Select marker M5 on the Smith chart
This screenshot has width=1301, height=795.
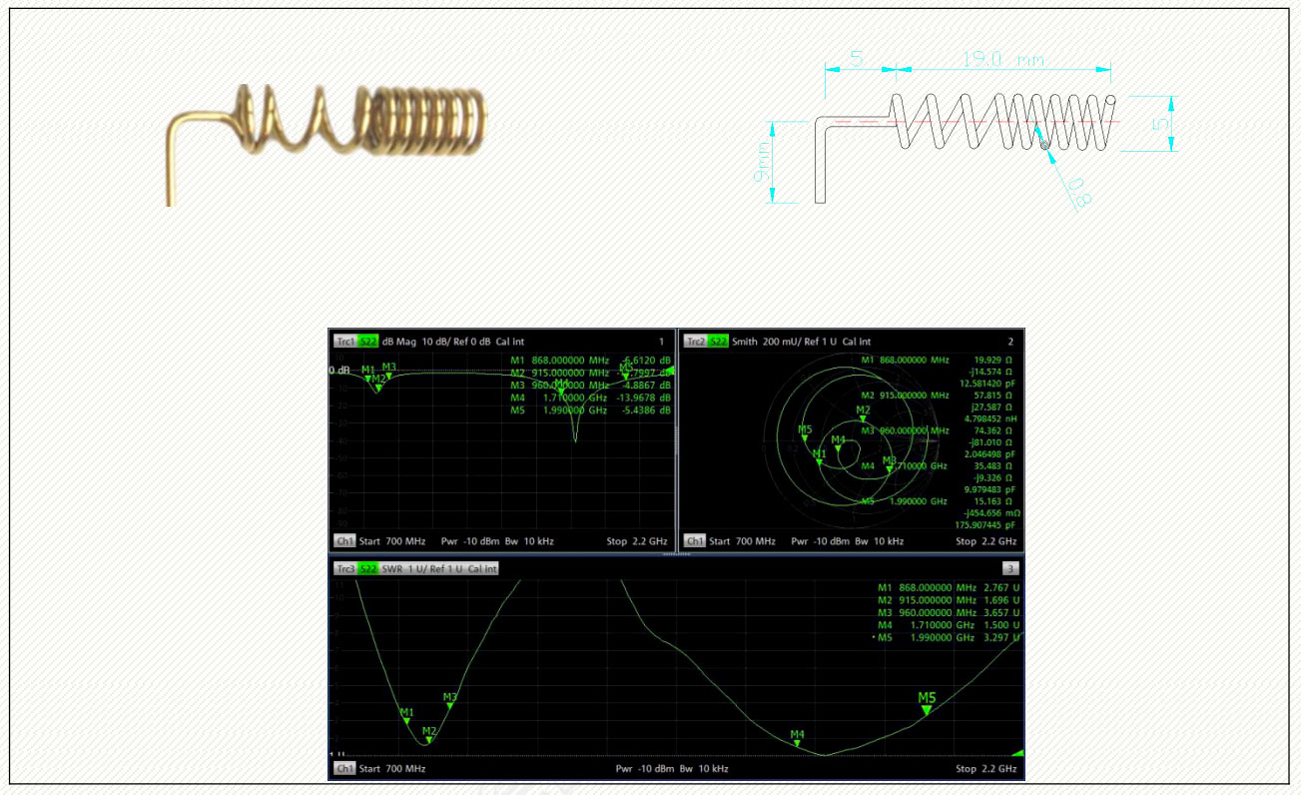[805, 433]
